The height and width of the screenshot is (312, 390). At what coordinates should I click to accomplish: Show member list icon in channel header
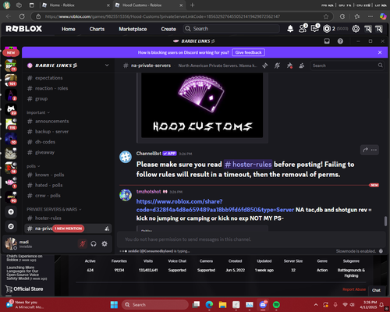tap(302, 66)
